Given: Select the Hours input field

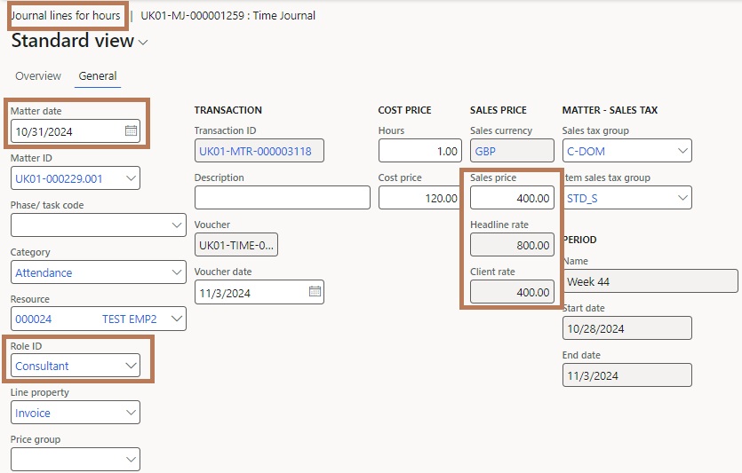Looking at the screenshot, I should pyautogui.click(x=419, y=151).
